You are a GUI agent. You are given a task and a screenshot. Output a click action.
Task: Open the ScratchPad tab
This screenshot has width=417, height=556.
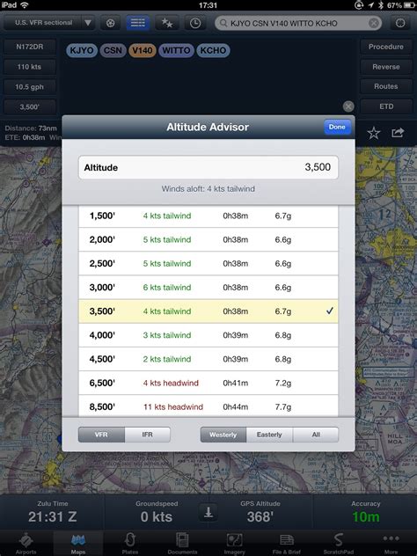(x=339, y=543)
